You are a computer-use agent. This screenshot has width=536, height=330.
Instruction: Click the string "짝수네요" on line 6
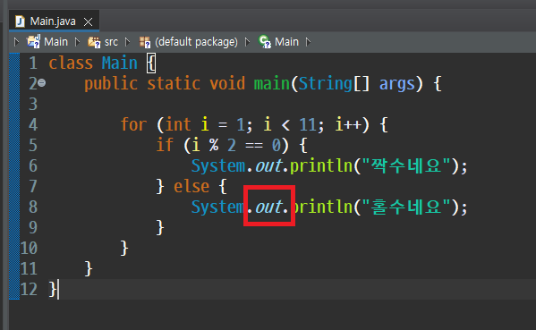[x=406, y=165]
